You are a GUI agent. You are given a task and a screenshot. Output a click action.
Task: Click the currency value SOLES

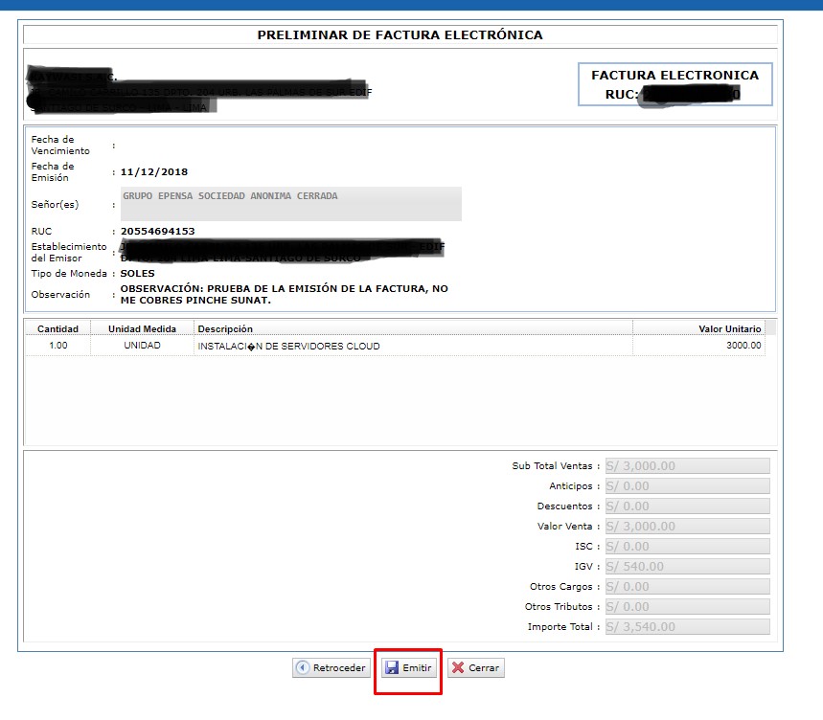pyautogui.click(x=138, y=273)
